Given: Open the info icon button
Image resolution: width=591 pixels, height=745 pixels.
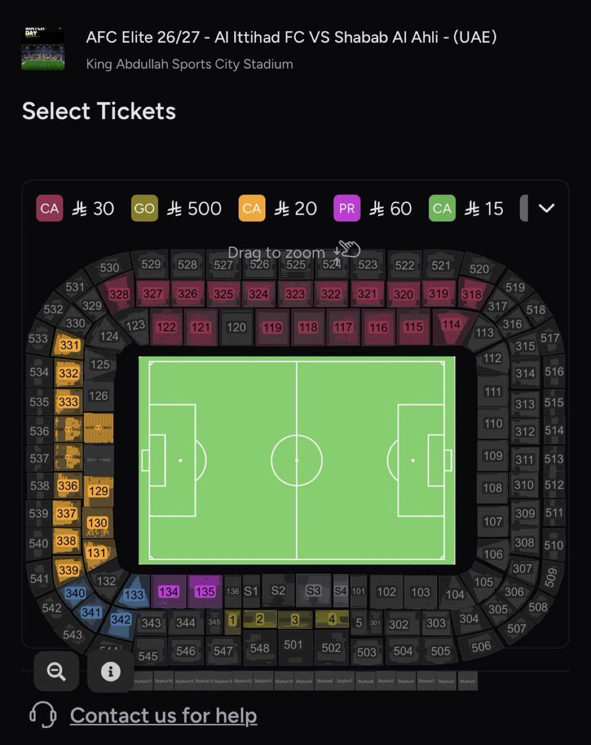Looking at the screenshot, I should coord(111,671).
